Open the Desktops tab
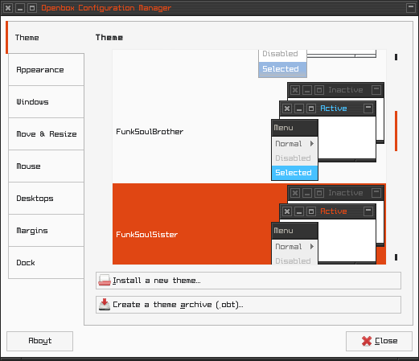This screenshot has width=419, height=361. click(46, 199)
